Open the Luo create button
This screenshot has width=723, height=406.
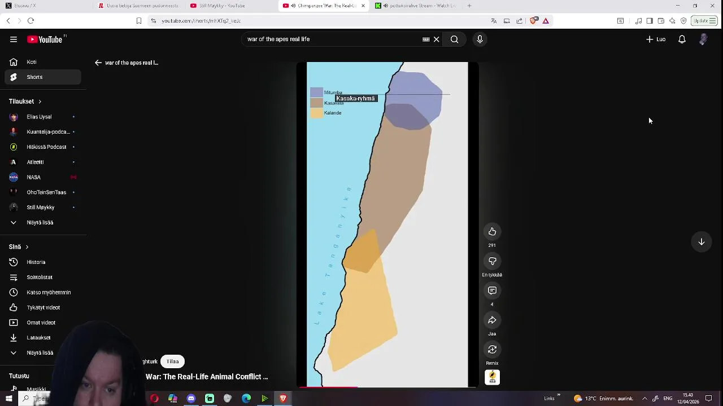[656, 39]
